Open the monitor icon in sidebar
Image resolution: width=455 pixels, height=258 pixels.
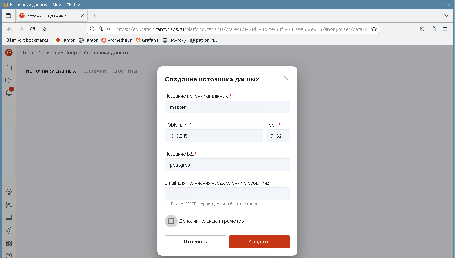point(9,218)
